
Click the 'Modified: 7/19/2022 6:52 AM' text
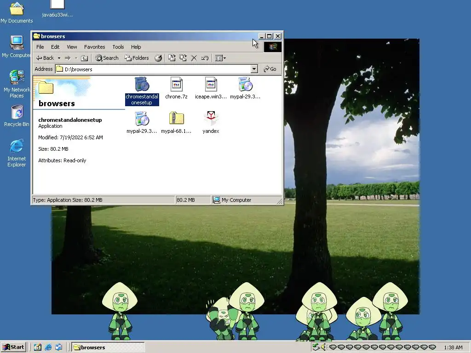point(70,137)
